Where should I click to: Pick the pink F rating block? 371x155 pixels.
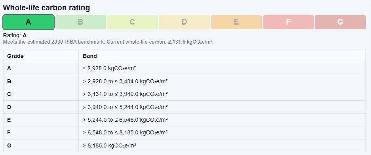tap(288, 22)
